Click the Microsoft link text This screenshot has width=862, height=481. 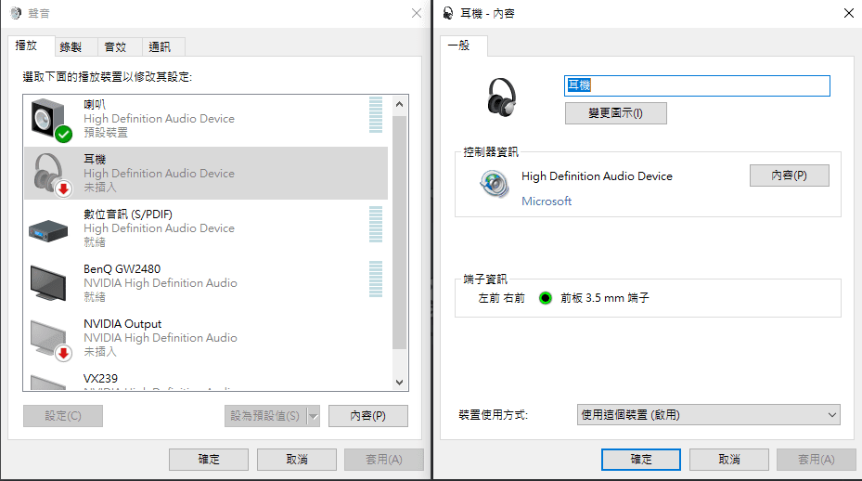(547, 201)
